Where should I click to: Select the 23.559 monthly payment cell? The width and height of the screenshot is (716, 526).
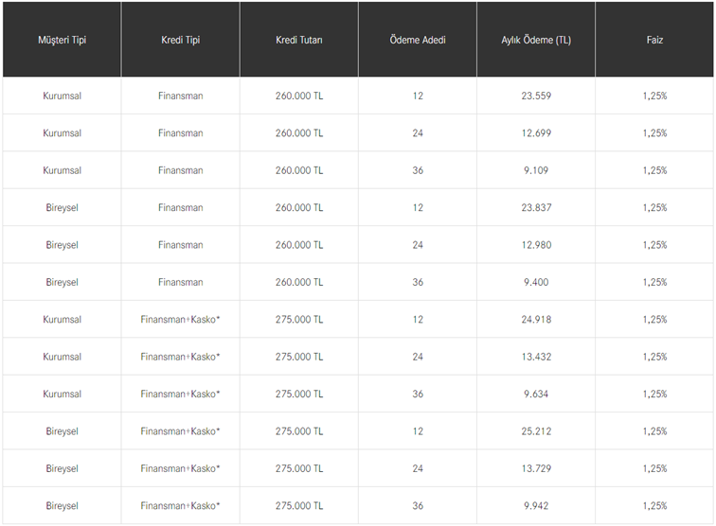tap(536, 96)
